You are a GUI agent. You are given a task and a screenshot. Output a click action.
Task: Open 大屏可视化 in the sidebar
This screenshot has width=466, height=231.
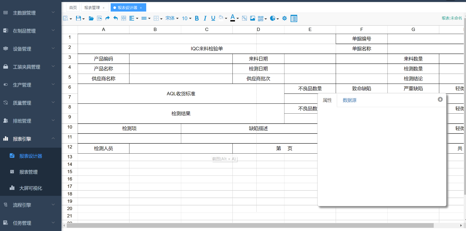pyautogui.click(x=30, y=188)
